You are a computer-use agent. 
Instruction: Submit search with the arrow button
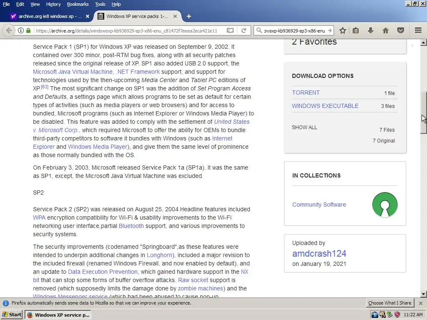tap(330, 30)
